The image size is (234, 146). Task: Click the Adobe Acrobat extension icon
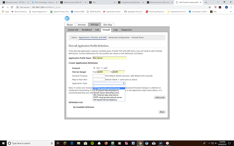point(220,7)
